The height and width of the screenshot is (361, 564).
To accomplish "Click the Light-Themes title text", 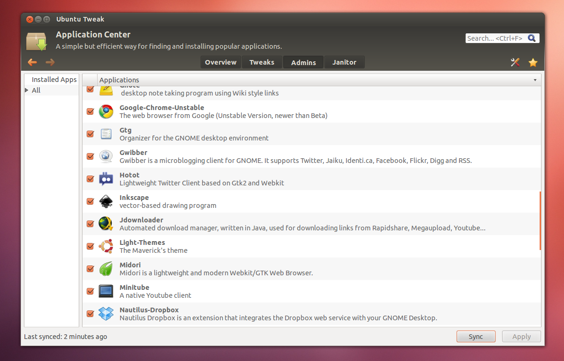I will 142,243.
